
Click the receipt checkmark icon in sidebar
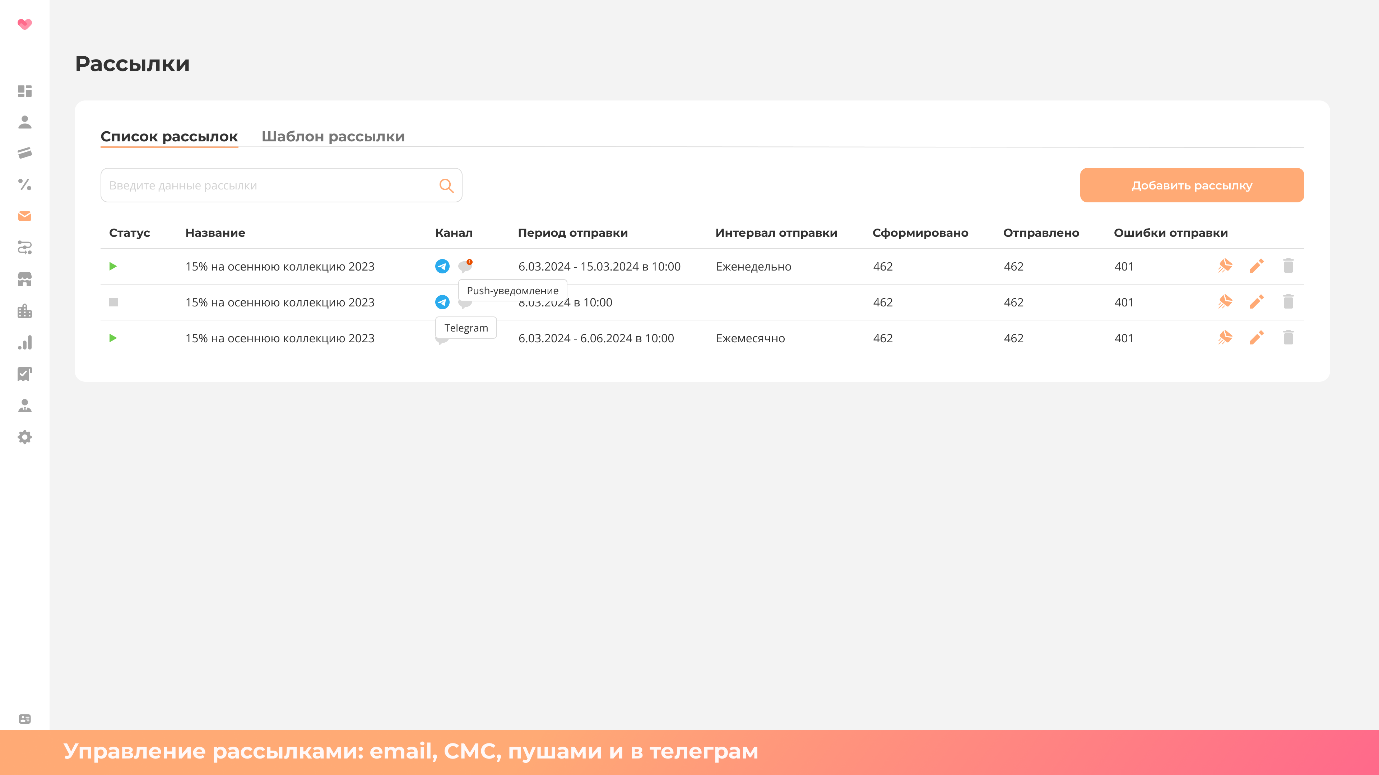pos(25,374)
